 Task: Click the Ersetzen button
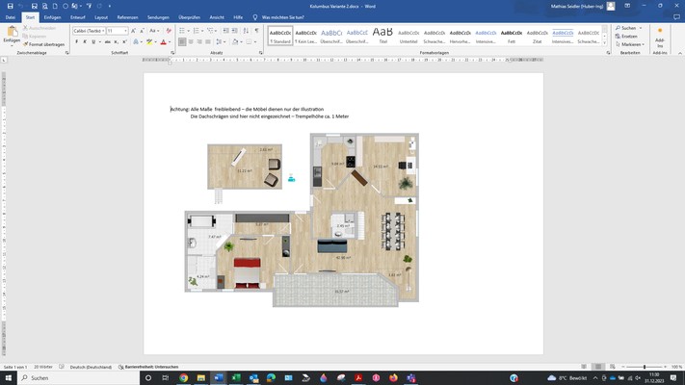point(629,37)
